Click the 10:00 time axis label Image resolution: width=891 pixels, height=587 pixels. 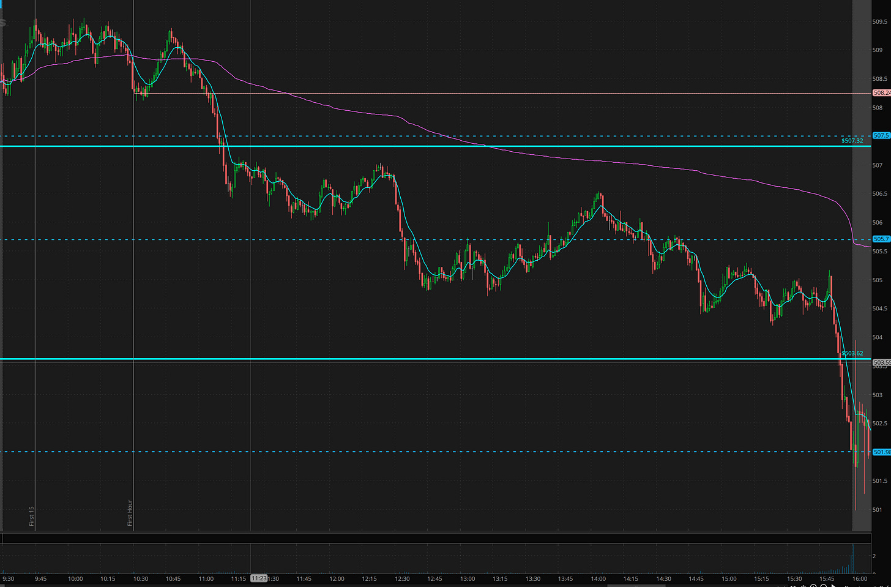click(75, 579)
